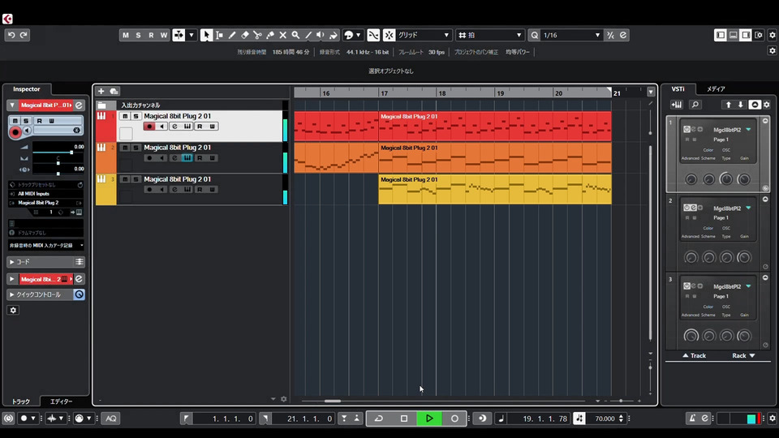This screenshot has width=779, height=438.
Task: Click the Stop button in transport
Action: coord(404,419)
